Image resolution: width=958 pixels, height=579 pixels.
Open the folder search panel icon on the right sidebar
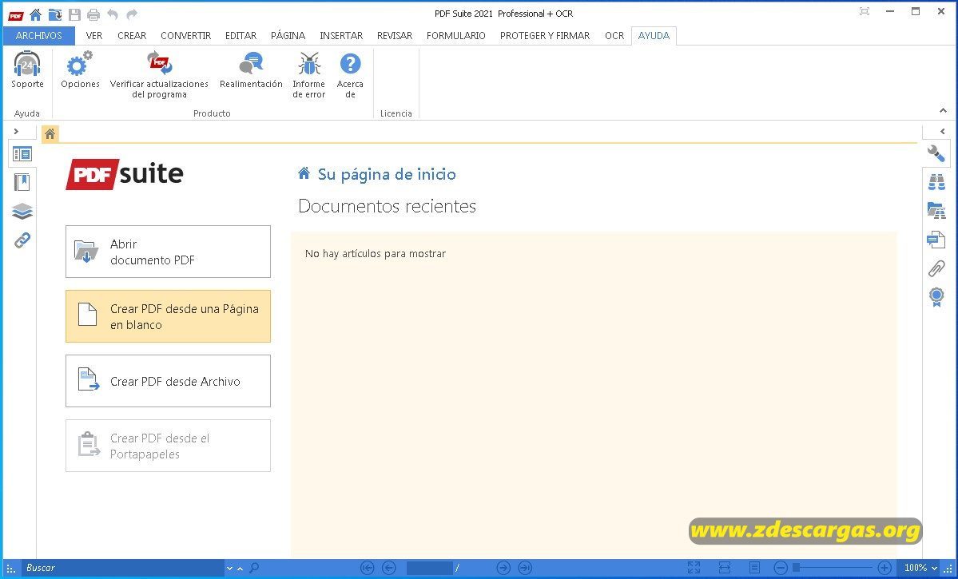coord(936,211)
